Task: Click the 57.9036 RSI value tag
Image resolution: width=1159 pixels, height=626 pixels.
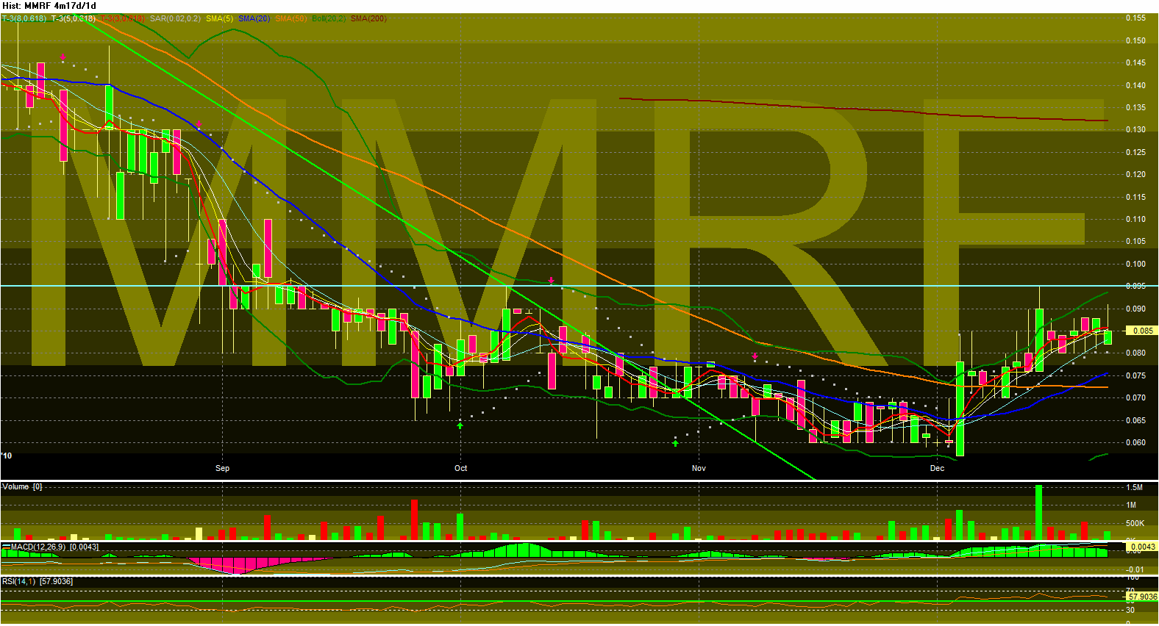Action: pyautogui.click(x=1143, y=597)
